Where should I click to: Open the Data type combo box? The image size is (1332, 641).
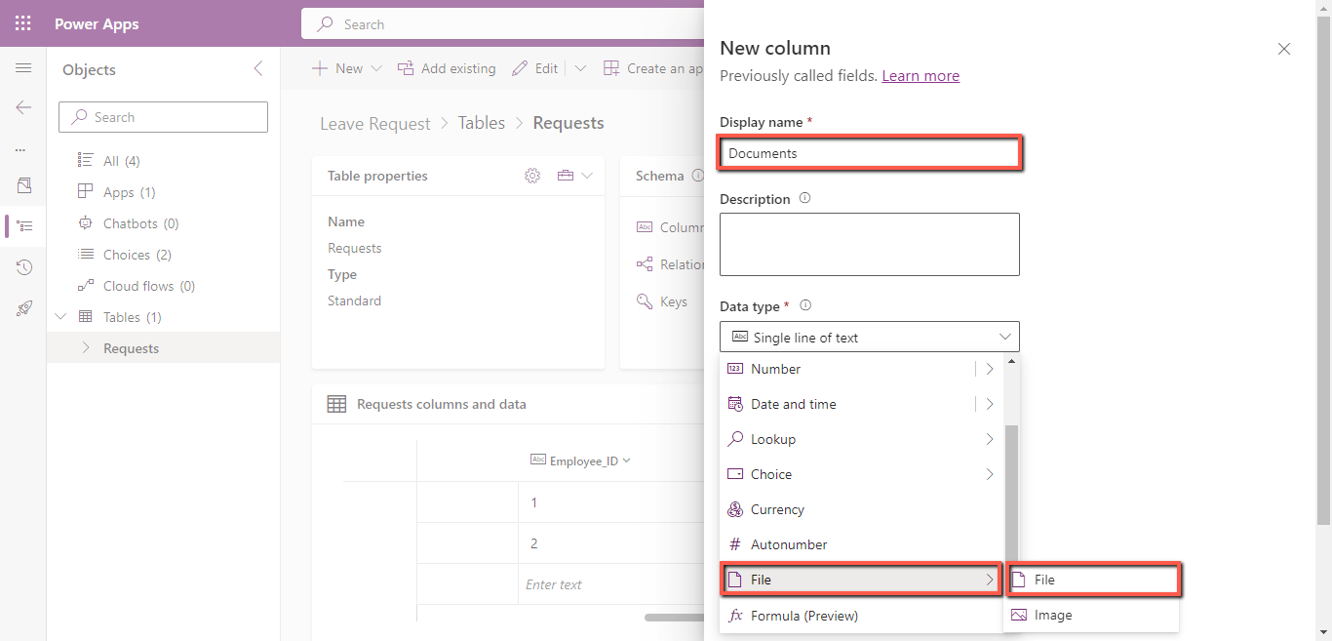coord(870,338)
